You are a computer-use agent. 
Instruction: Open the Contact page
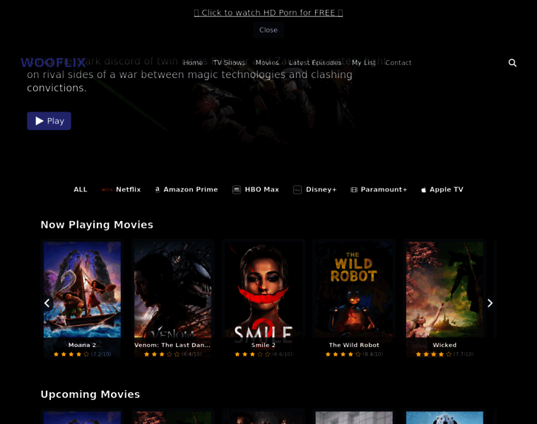(x=399, y=63)
